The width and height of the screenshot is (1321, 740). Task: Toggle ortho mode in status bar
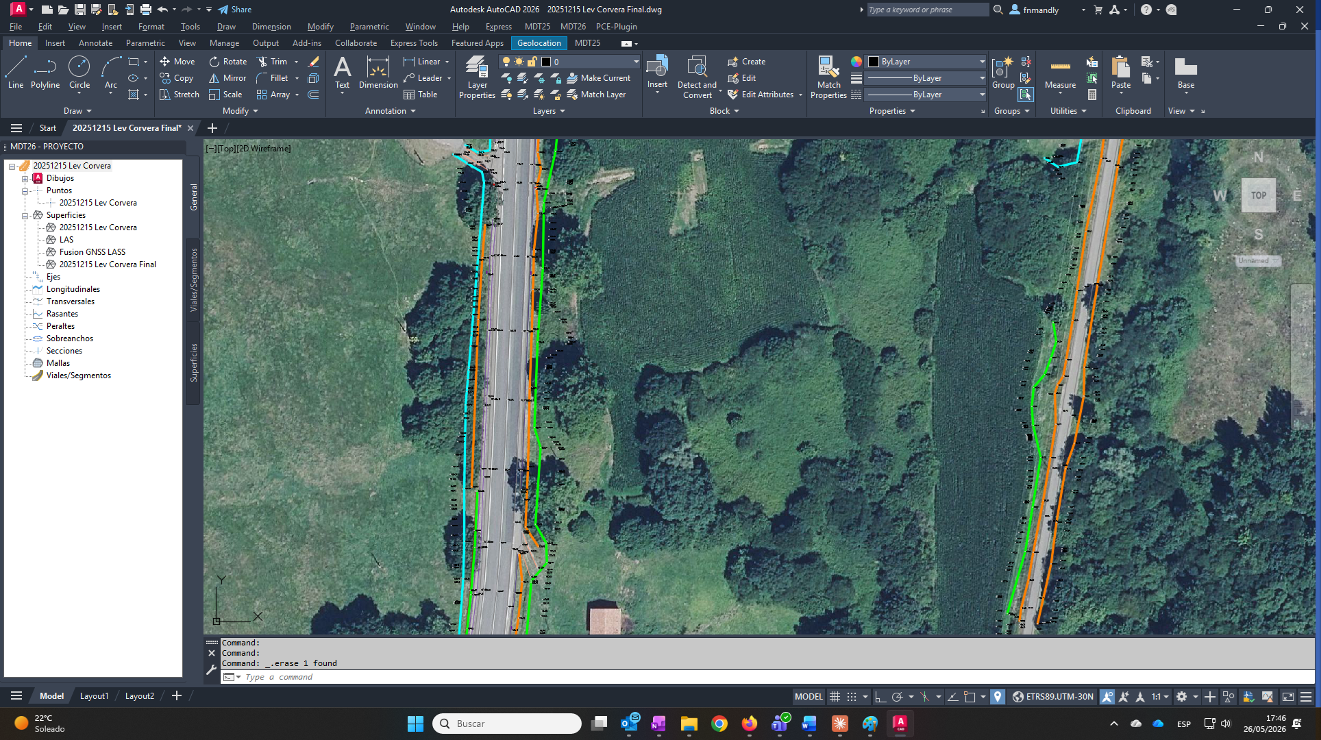[x=880, y=697]
